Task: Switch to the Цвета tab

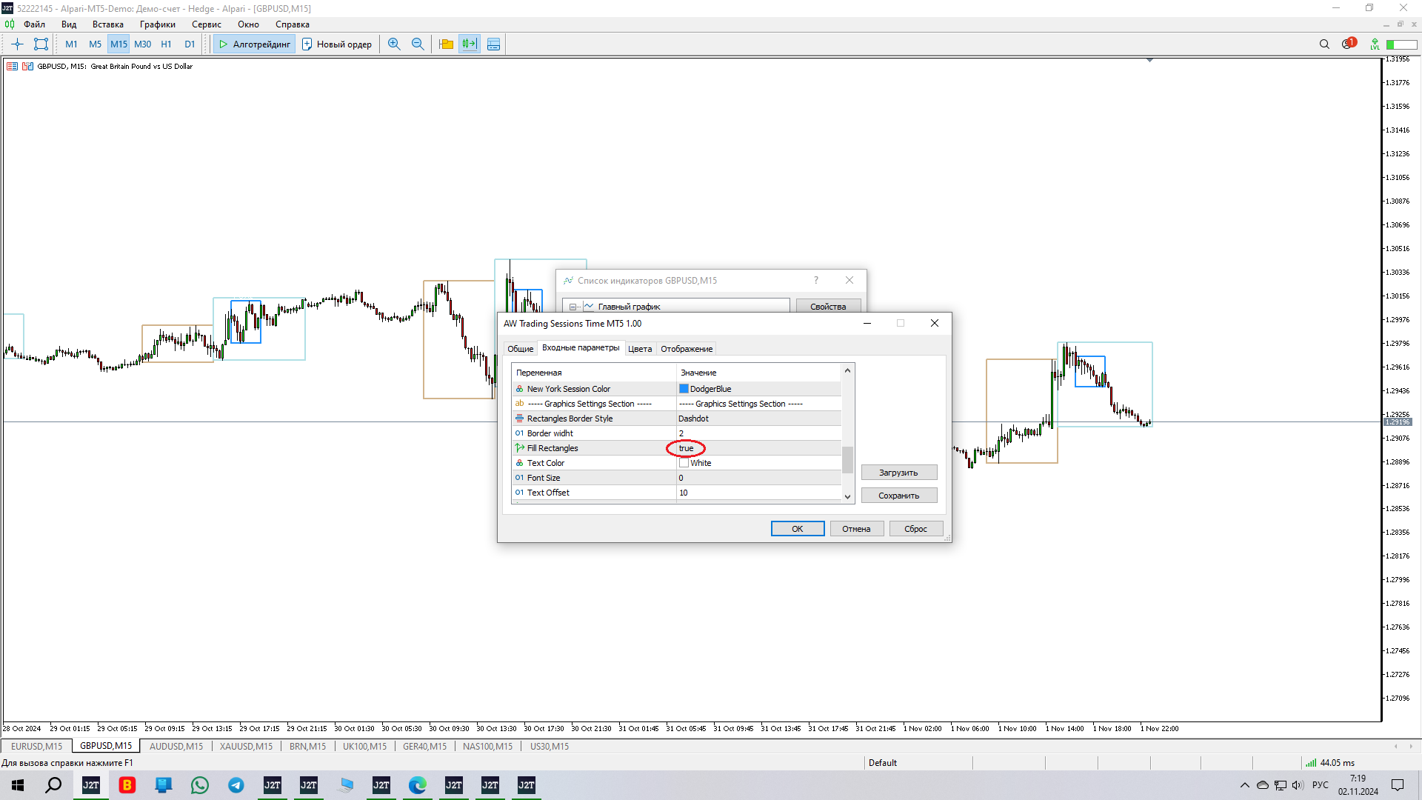Action: click(x=640, y=349)
